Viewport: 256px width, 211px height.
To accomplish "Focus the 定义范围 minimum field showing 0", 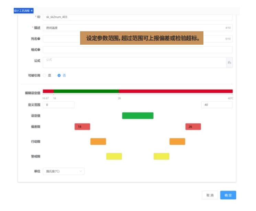I will tap(58, 105).
